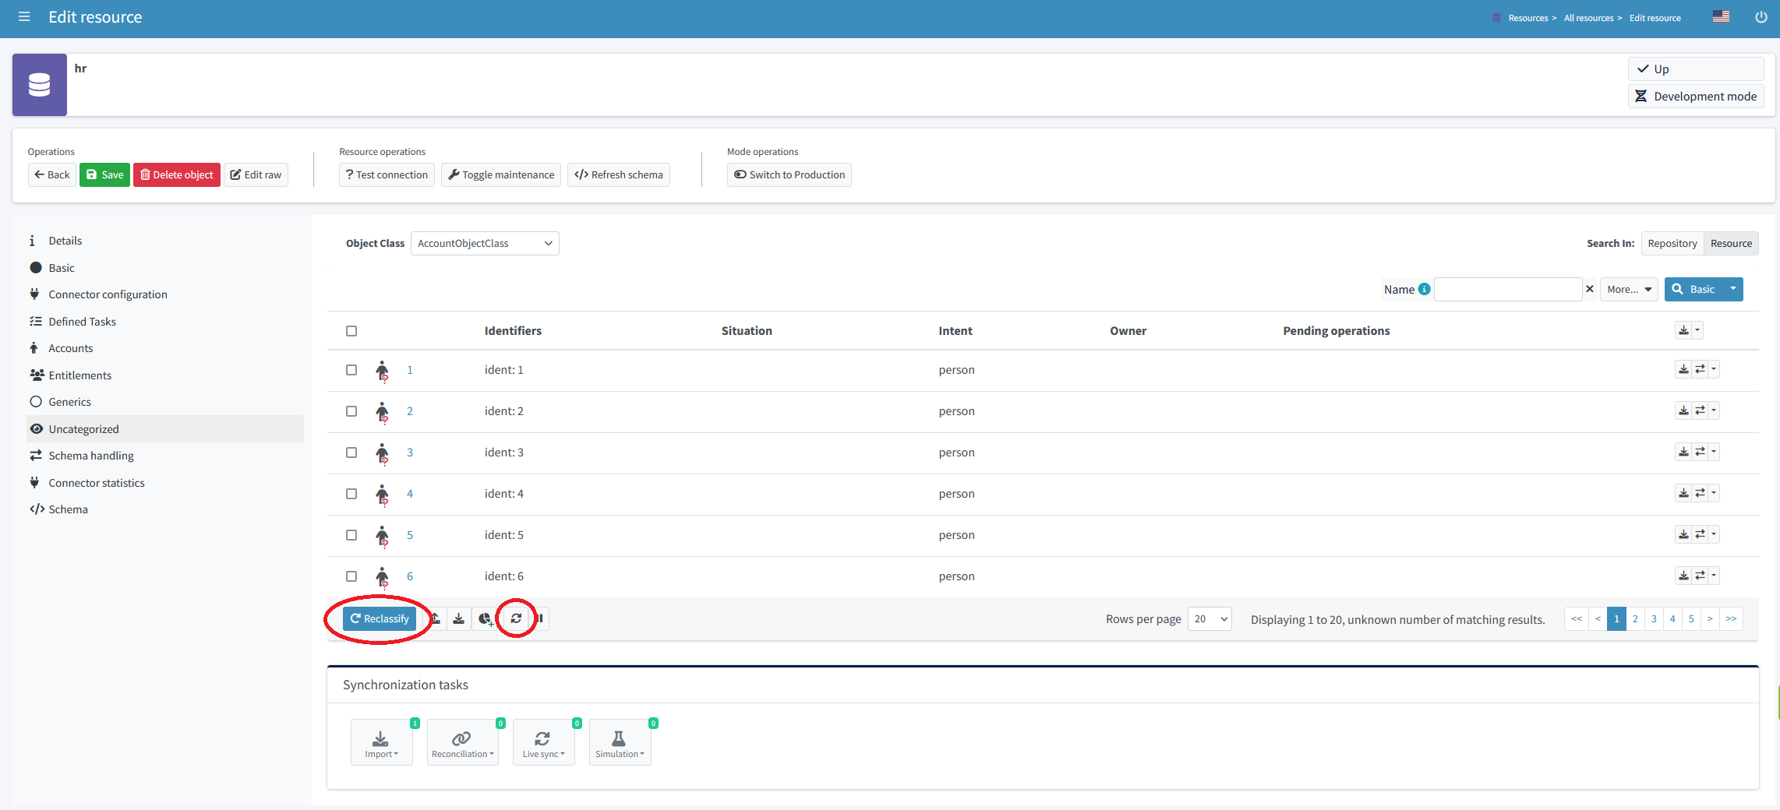This screenshot has height=810, width=1780.
Task: Select Entitlements in the left navigation
Action: [x=79, y=375]
